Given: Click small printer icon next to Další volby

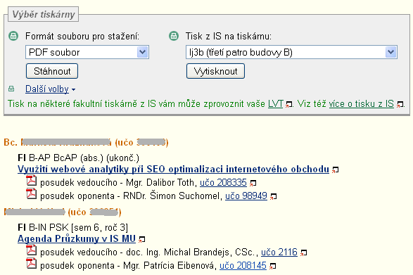Looking at the screenshot, I should coord(11,89).
